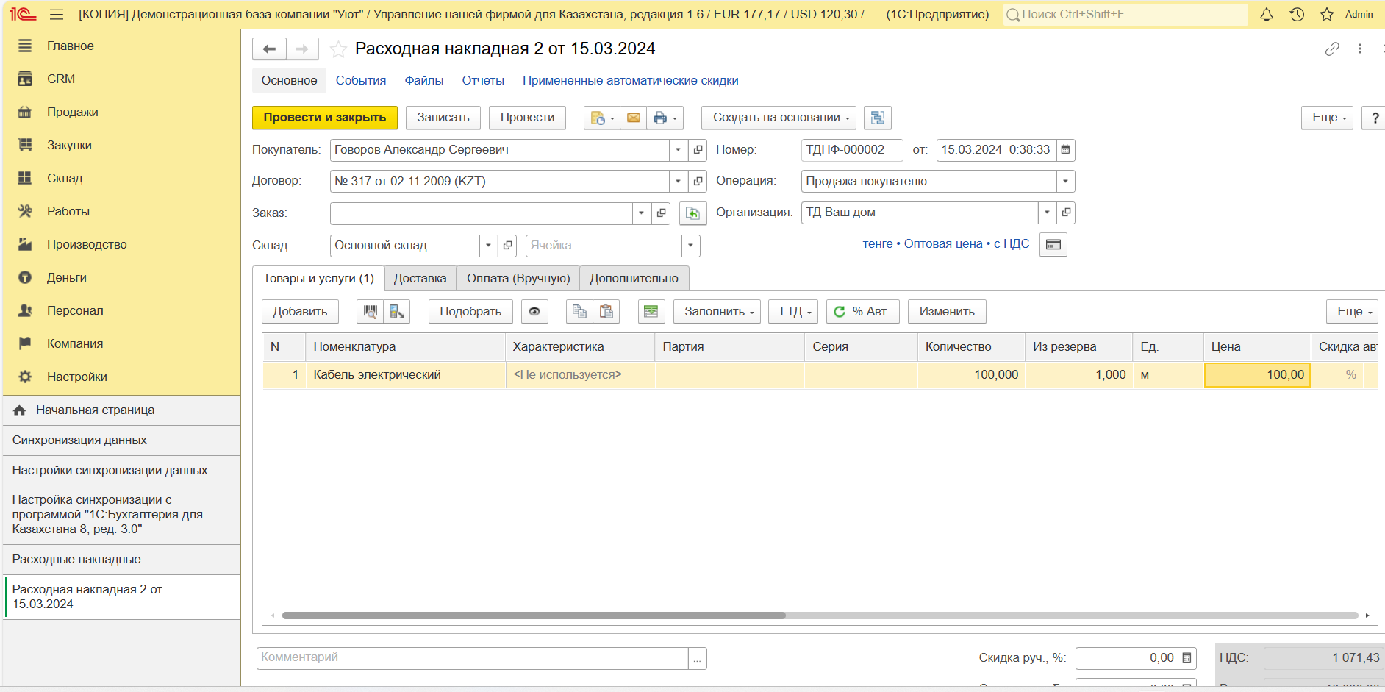Toggle the % Авт. auto-discount button
1385x692 pixels.
[862, 312]
